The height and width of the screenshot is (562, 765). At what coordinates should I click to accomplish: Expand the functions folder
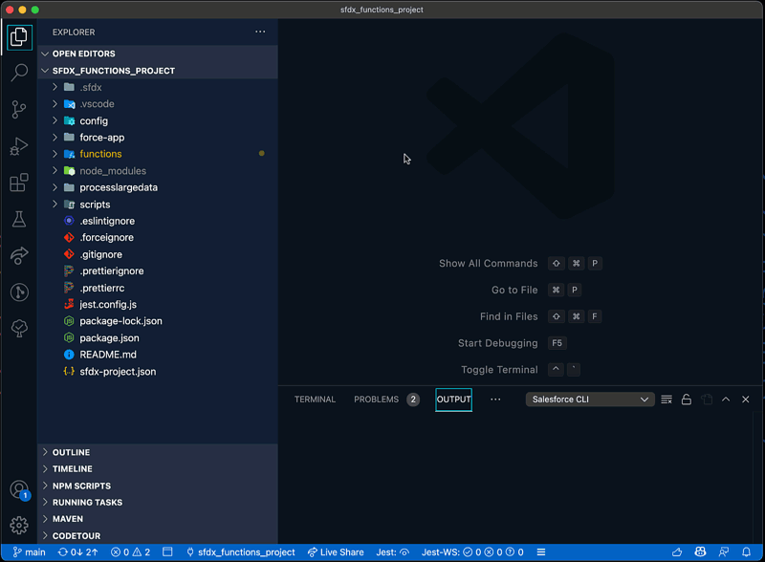(x=158, y=154)
